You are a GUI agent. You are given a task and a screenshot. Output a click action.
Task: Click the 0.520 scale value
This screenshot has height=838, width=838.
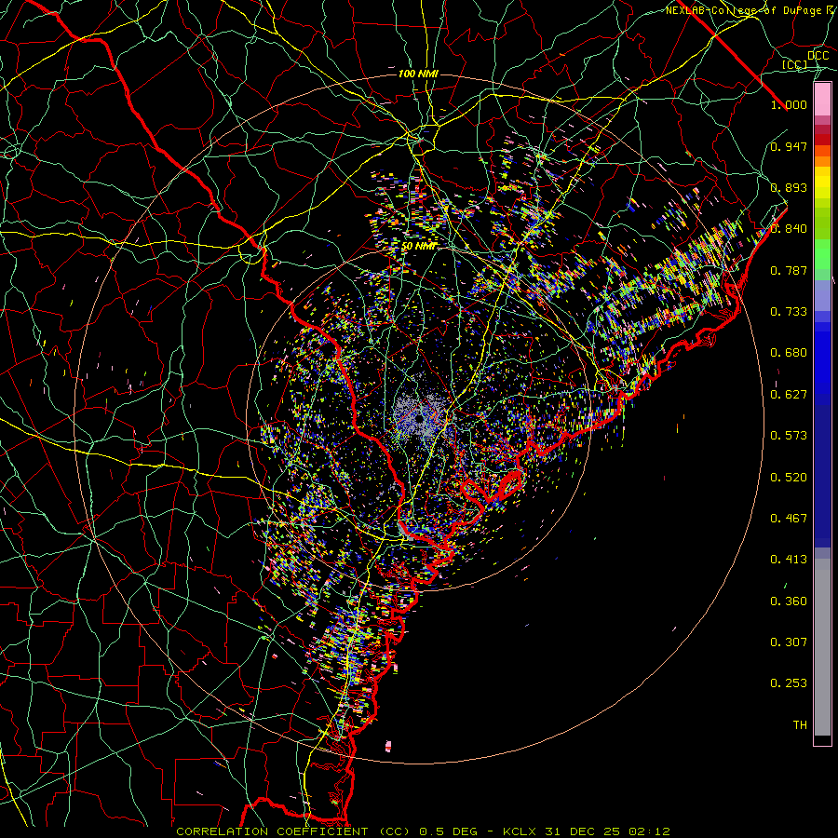coord(789,478)
